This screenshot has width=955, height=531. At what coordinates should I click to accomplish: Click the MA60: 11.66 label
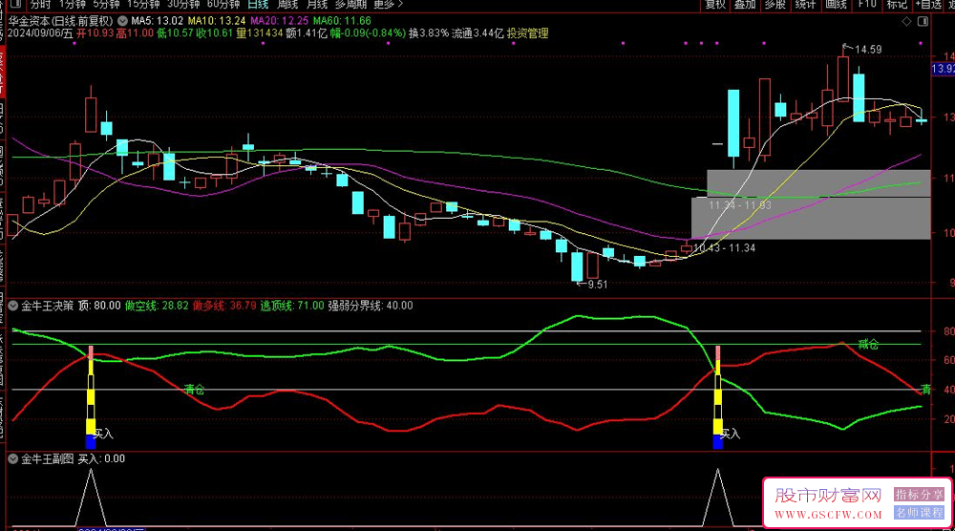pyautogui.click(x=342, y=21)
